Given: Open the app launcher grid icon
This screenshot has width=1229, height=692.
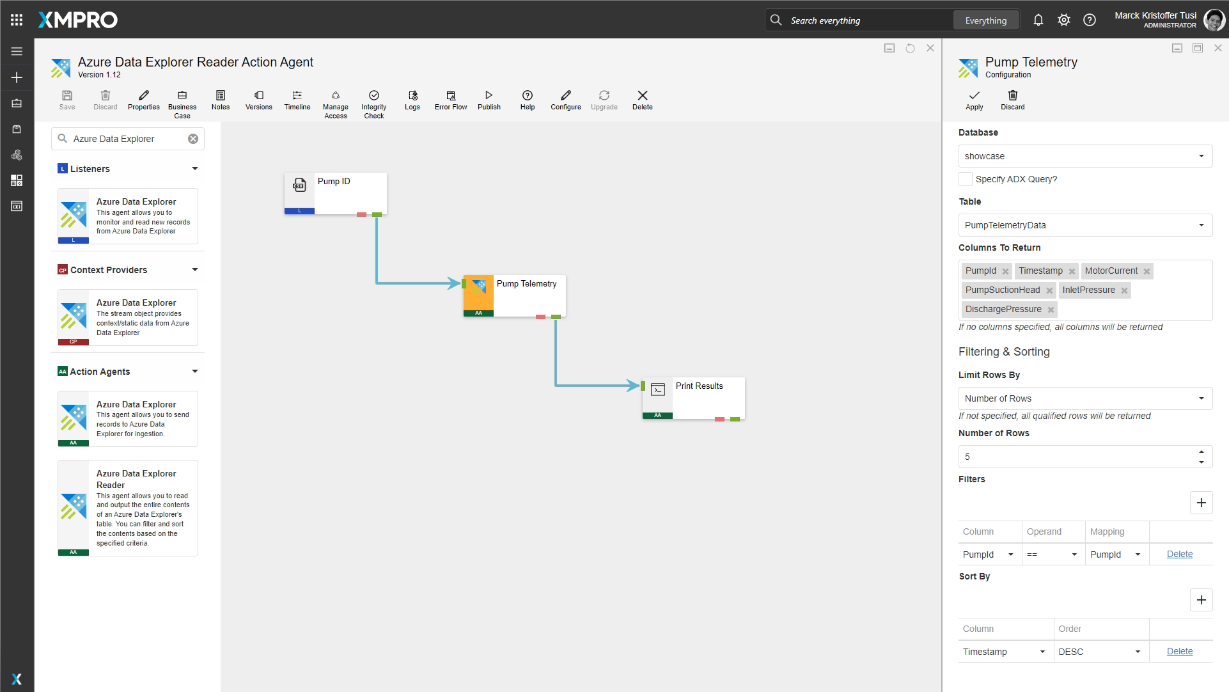Looking at the screenshot, I should point(17,20).
